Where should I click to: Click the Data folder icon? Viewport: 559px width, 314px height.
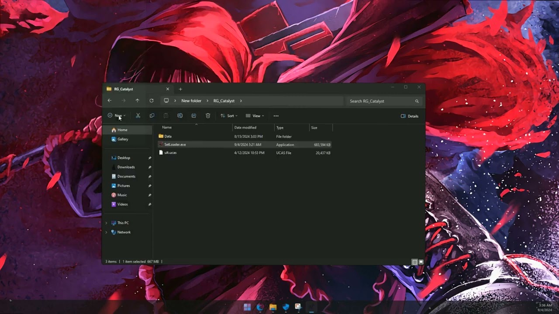pos(161,136)
